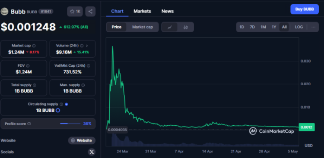Click the 5 May date label

[292, 152]
